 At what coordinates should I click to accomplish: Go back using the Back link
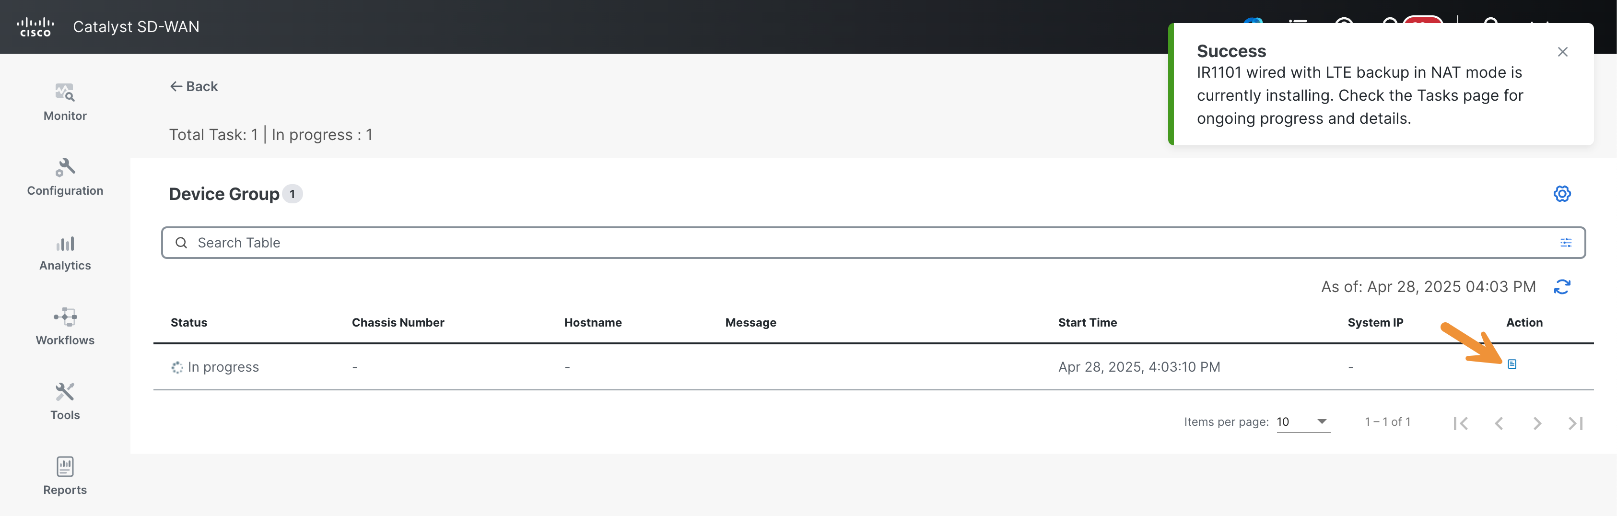pyautogui.click(x=193, y=87)
